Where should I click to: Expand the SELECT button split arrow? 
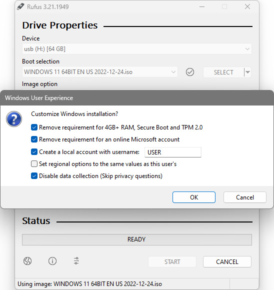(247, 72)
